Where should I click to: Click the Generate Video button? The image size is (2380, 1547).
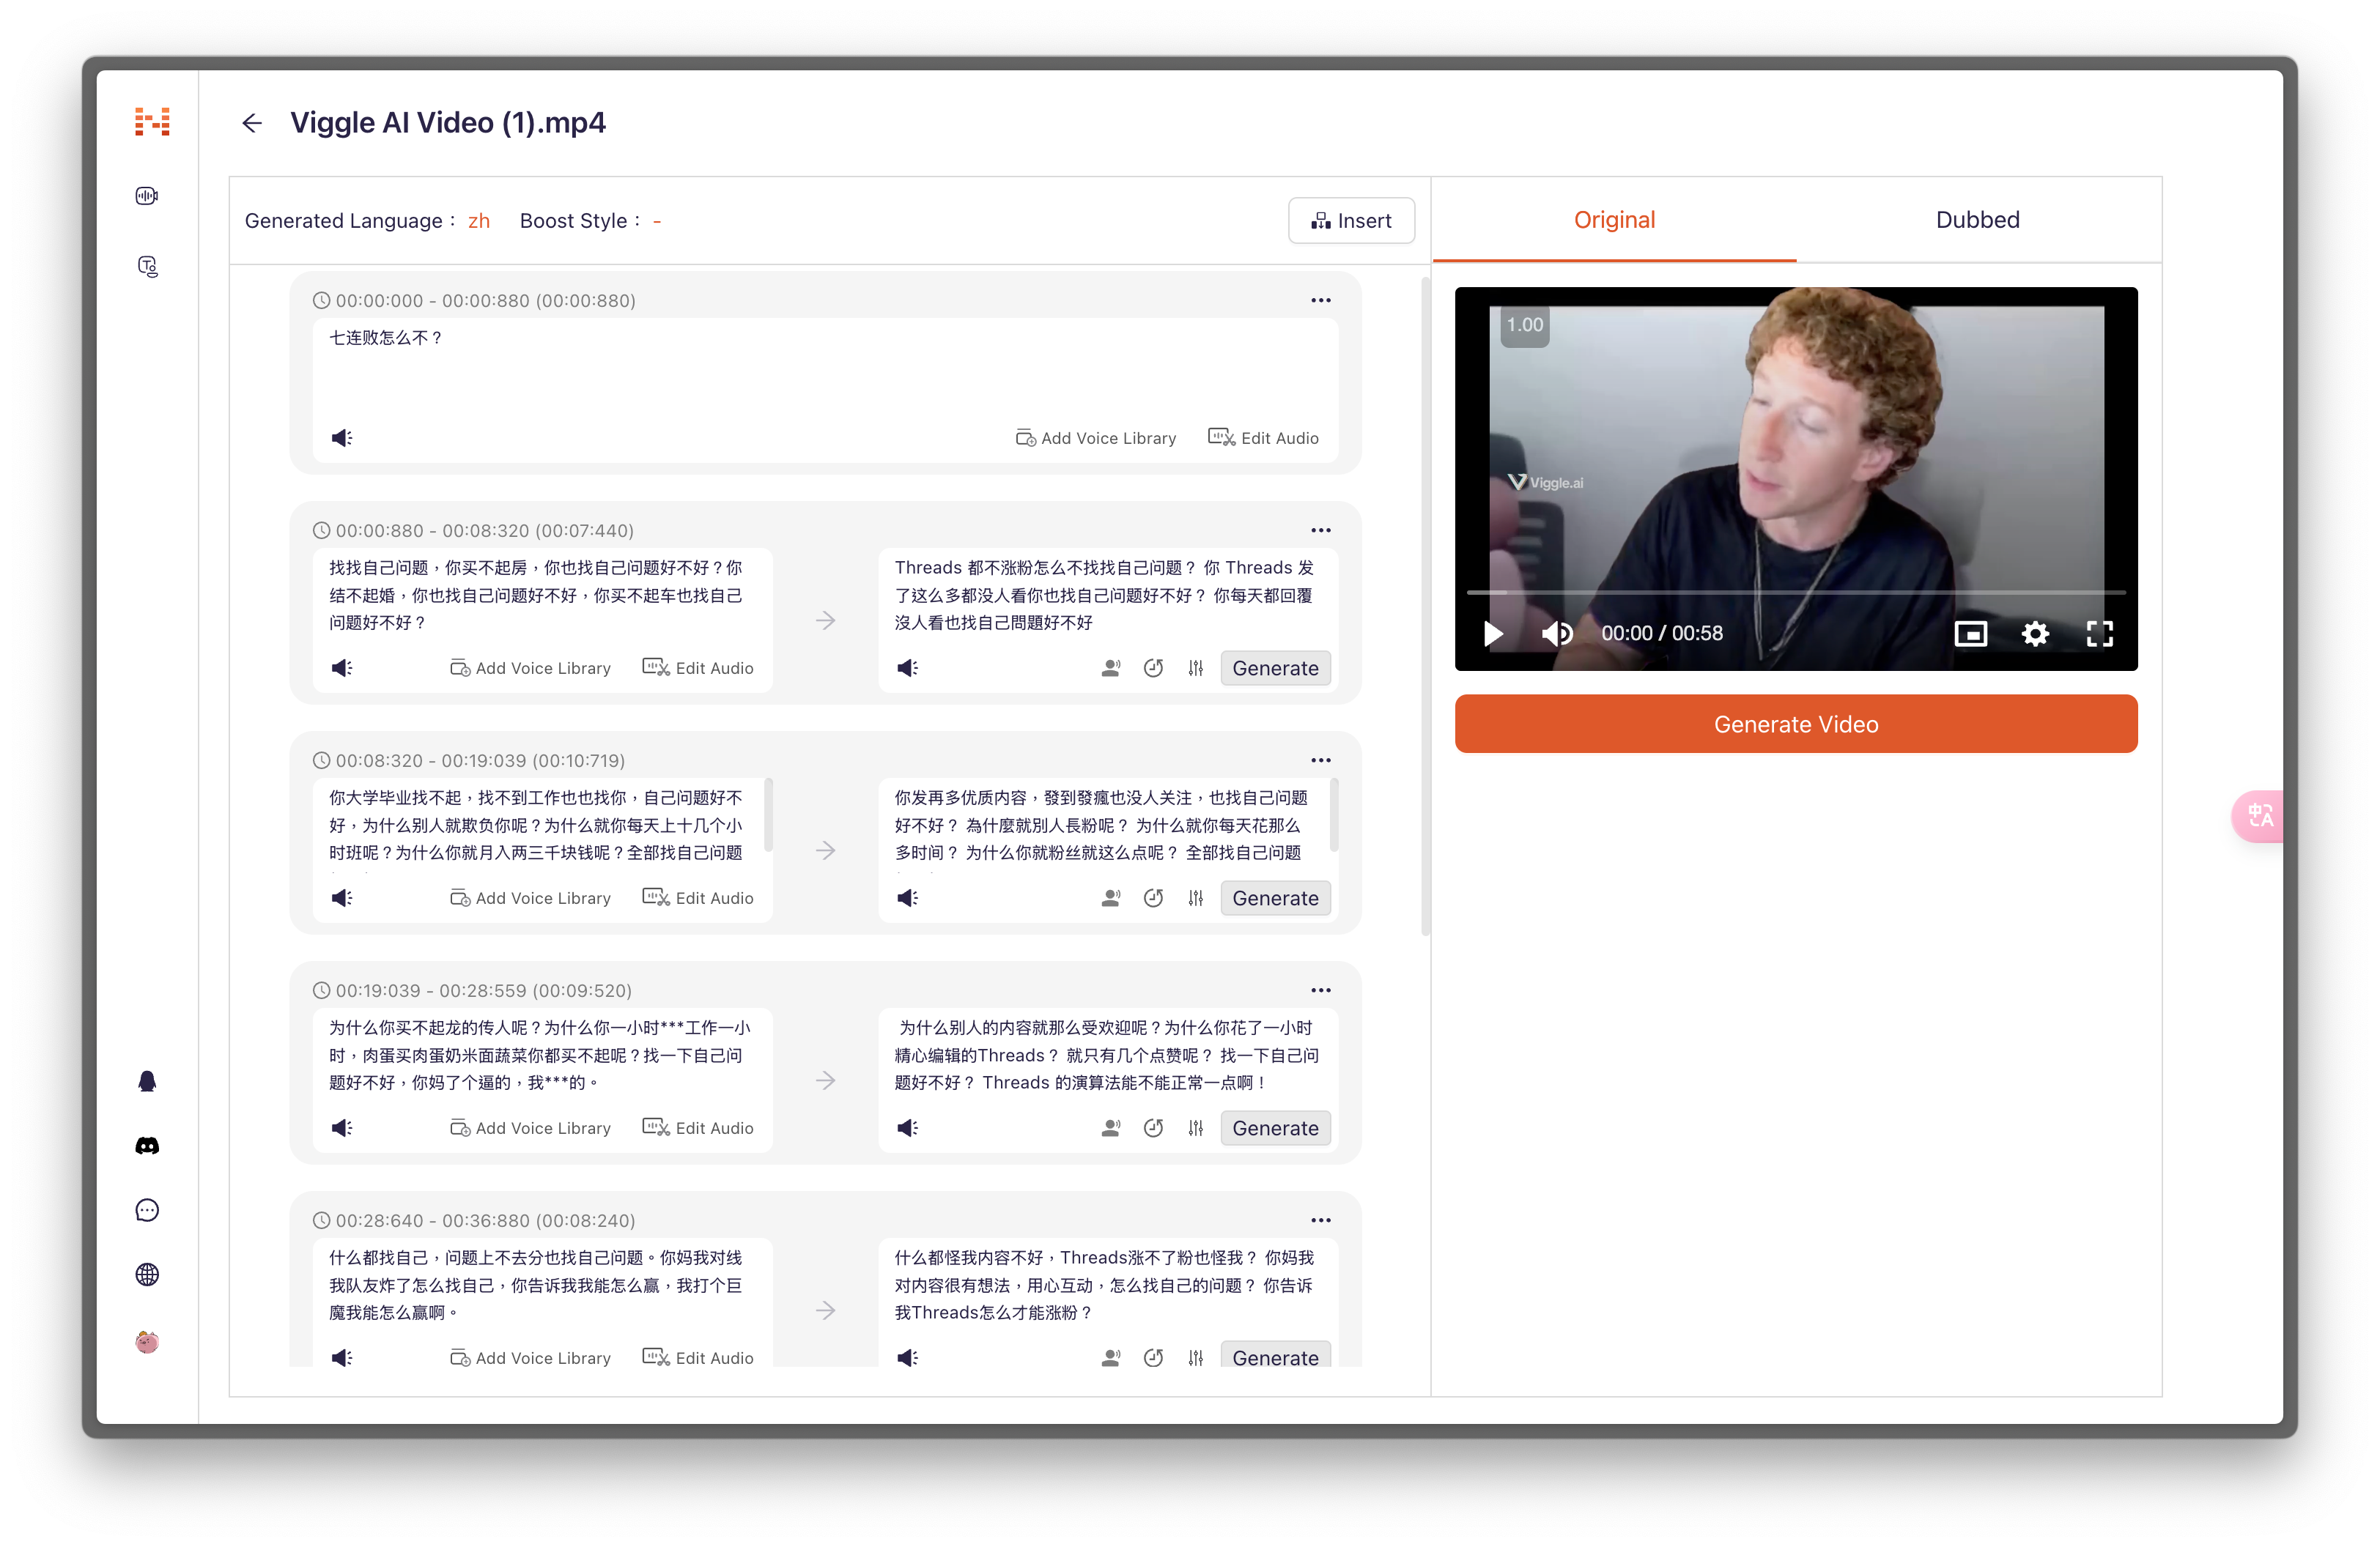(1796, 724)
